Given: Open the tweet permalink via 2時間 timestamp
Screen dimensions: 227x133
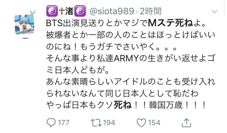Looking at the screenshot, I should 150,11.
